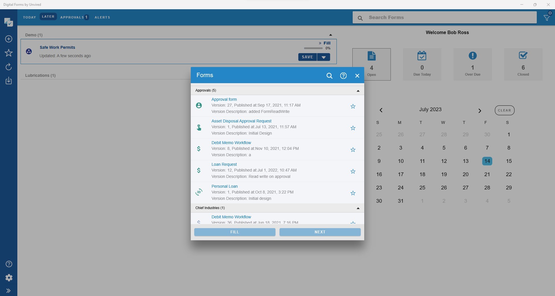Viewport: 555px width, 296px height.
Task: Clear the calendar date selection
Action: 504,110
